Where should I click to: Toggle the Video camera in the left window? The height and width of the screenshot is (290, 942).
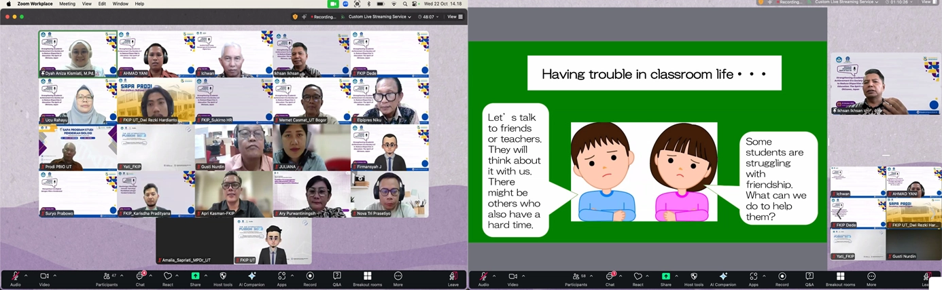pyautogui.click(x=44, y=278)
